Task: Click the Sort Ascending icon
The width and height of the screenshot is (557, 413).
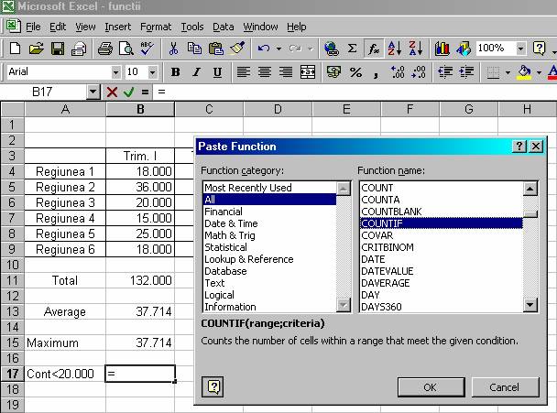Action: (395, 49)
